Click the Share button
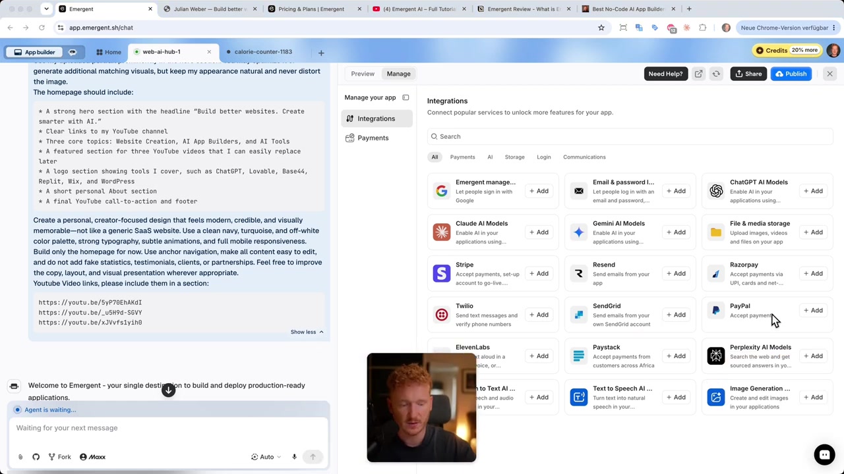Image resolution: width=844 pixels, height=474 pixels. [748, 74]
